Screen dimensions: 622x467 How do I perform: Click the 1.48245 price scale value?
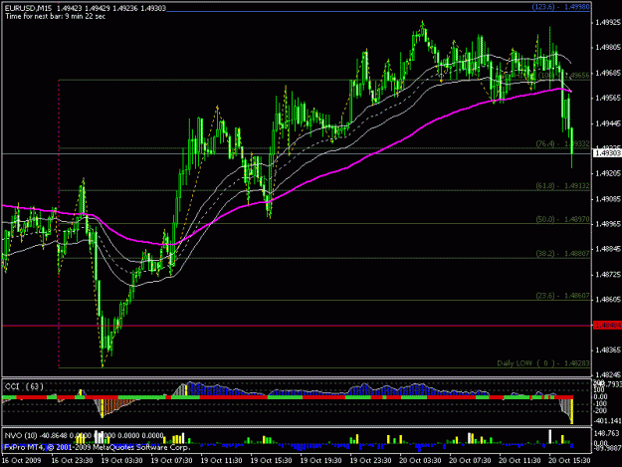click(x=608, y=374)
